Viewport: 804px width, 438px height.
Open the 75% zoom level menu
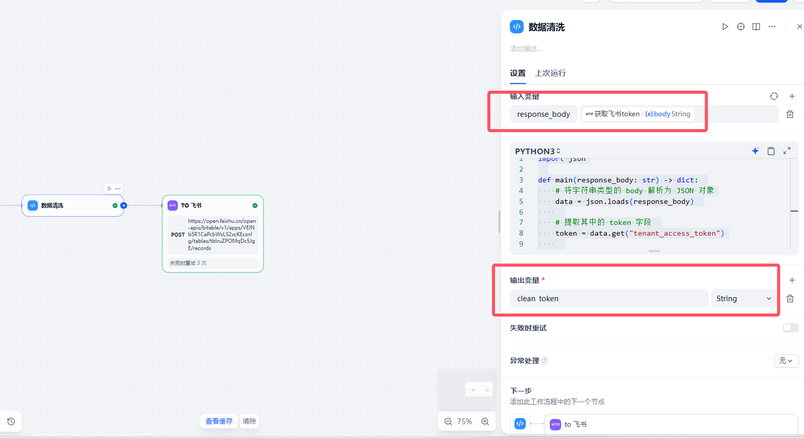(x=465, y=422)
